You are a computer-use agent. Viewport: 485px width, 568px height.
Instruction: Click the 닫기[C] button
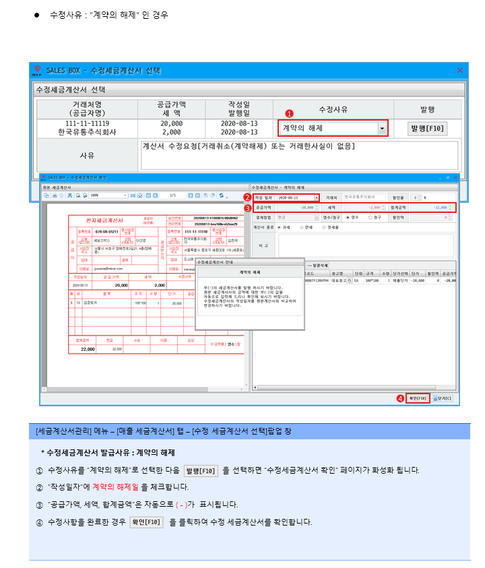pyautogui.click(x=442, y=398)
